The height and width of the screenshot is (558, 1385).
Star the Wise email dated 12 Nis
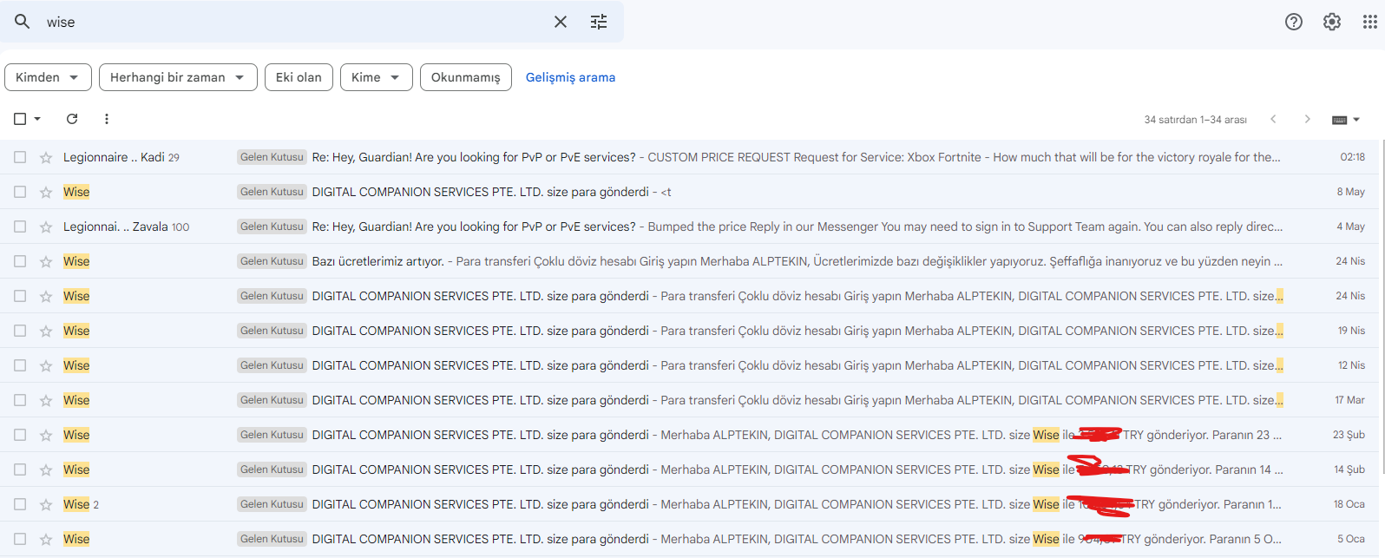point(46,365)
